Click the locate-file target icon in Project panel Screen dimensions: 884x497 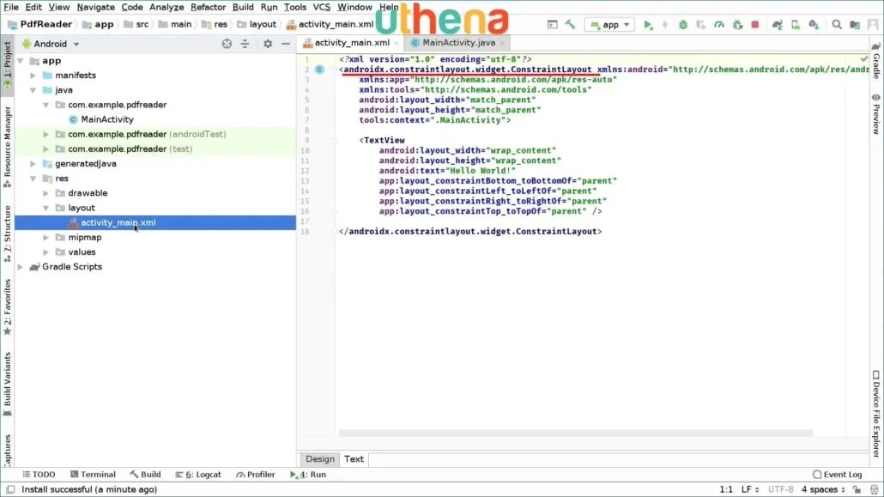227,44
